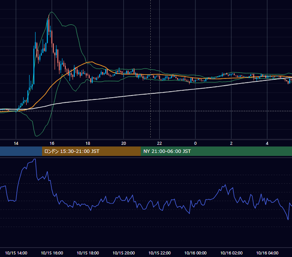
Task: Click the blue session bar before London
Action: click(21, 151)
